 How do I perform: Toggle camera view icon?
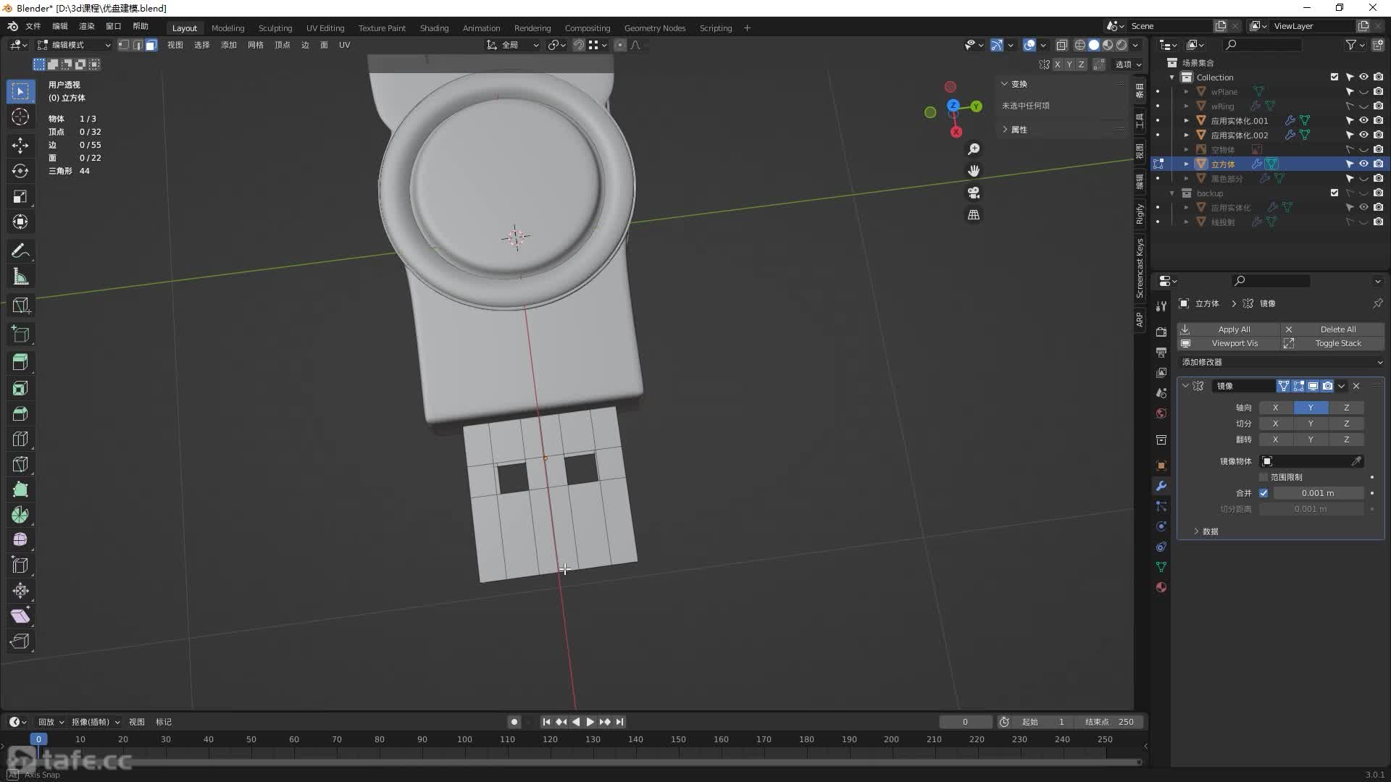point(974,193)
